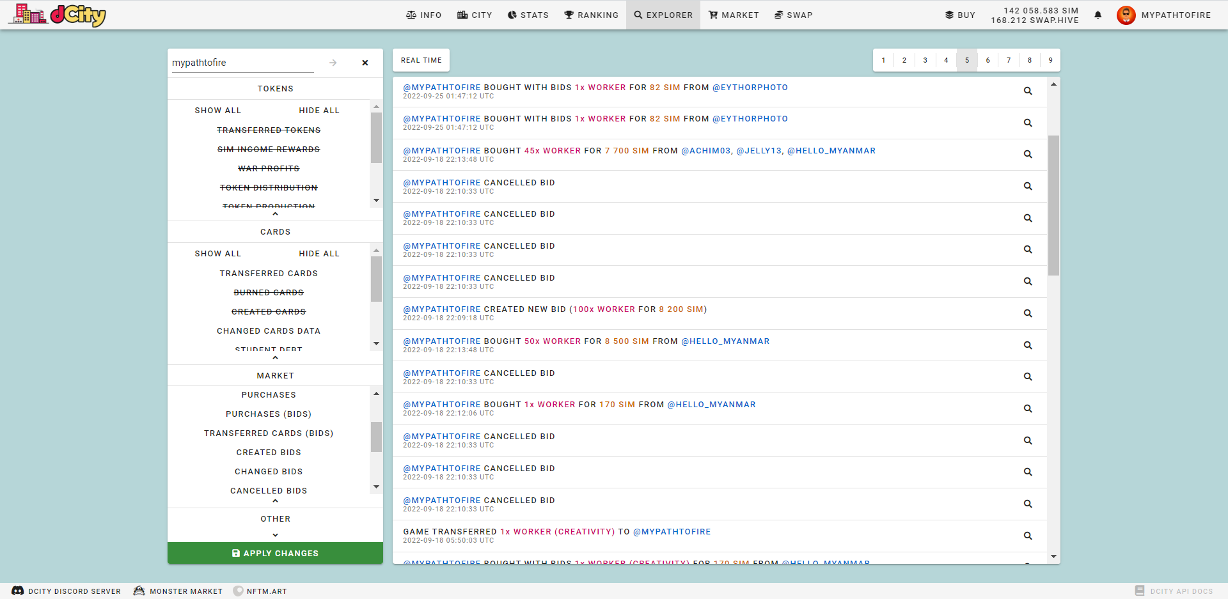This screenshot has width=1228, height=599.
Task: Go to results page 1
Action: [883, 60]
